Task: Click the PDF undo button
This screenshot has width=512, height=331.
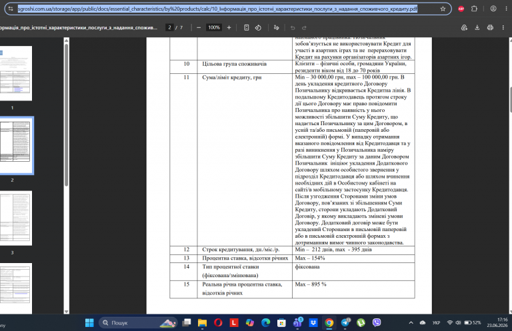Action: [293, 28]
